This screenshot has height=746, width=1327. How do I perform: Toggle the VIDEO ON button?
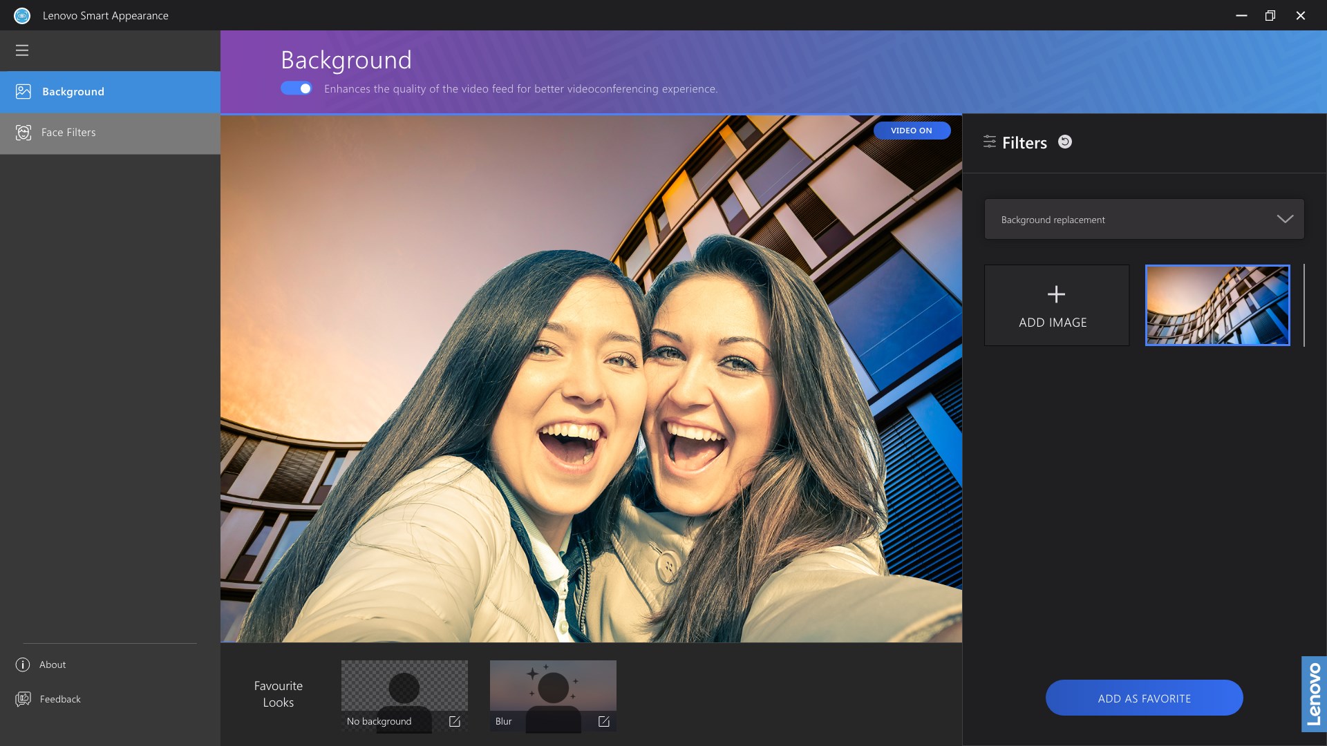[911, 131]
